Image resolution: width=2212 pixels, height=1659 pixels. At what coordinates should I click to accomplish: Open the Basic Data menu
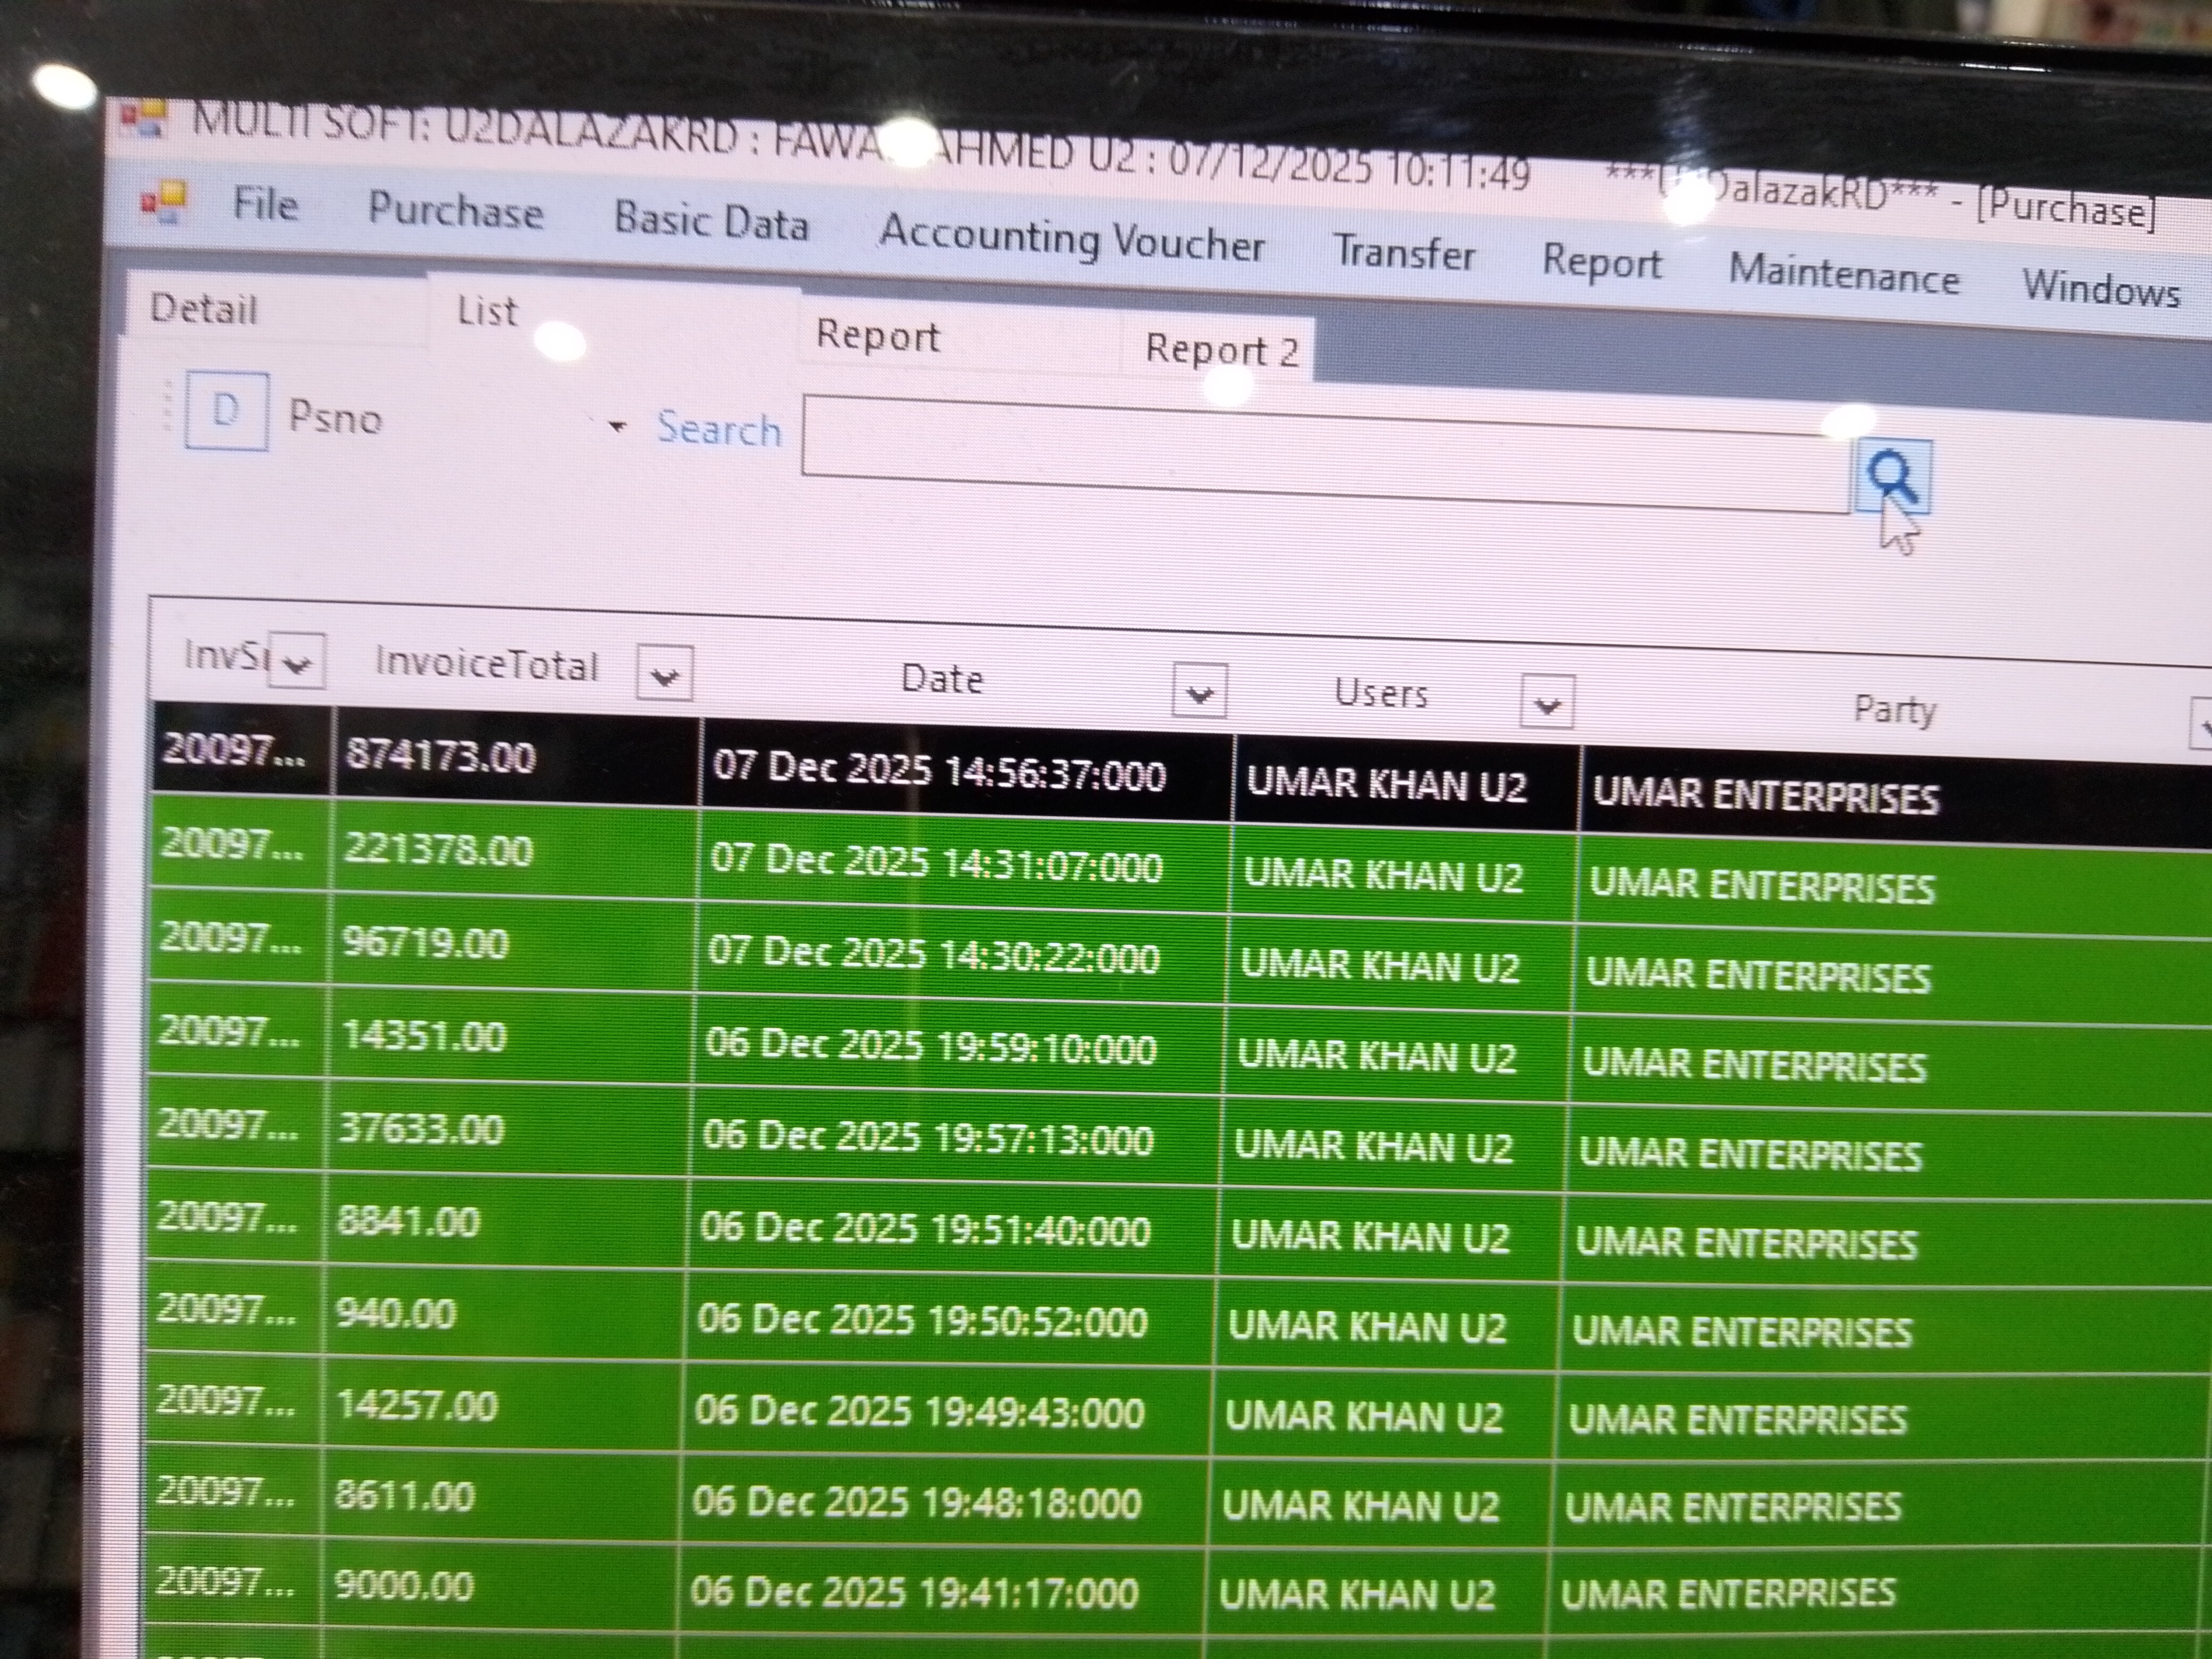711,221
